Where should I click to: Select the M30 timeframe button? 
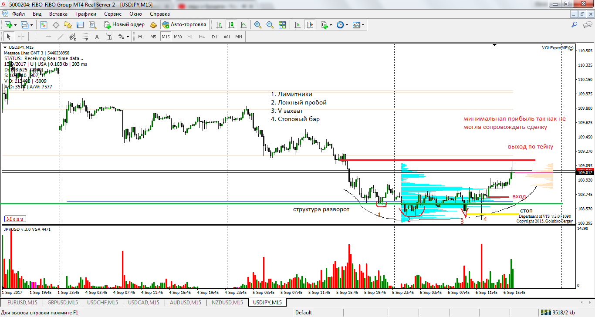coord(178,37)
